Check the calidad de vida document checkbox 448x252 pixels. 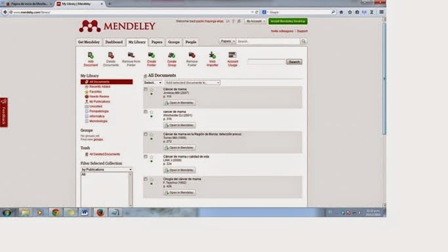146,157
